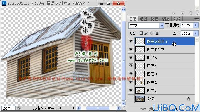Click the vertical scrollbar thumb of the canvas

pos(123,61)
